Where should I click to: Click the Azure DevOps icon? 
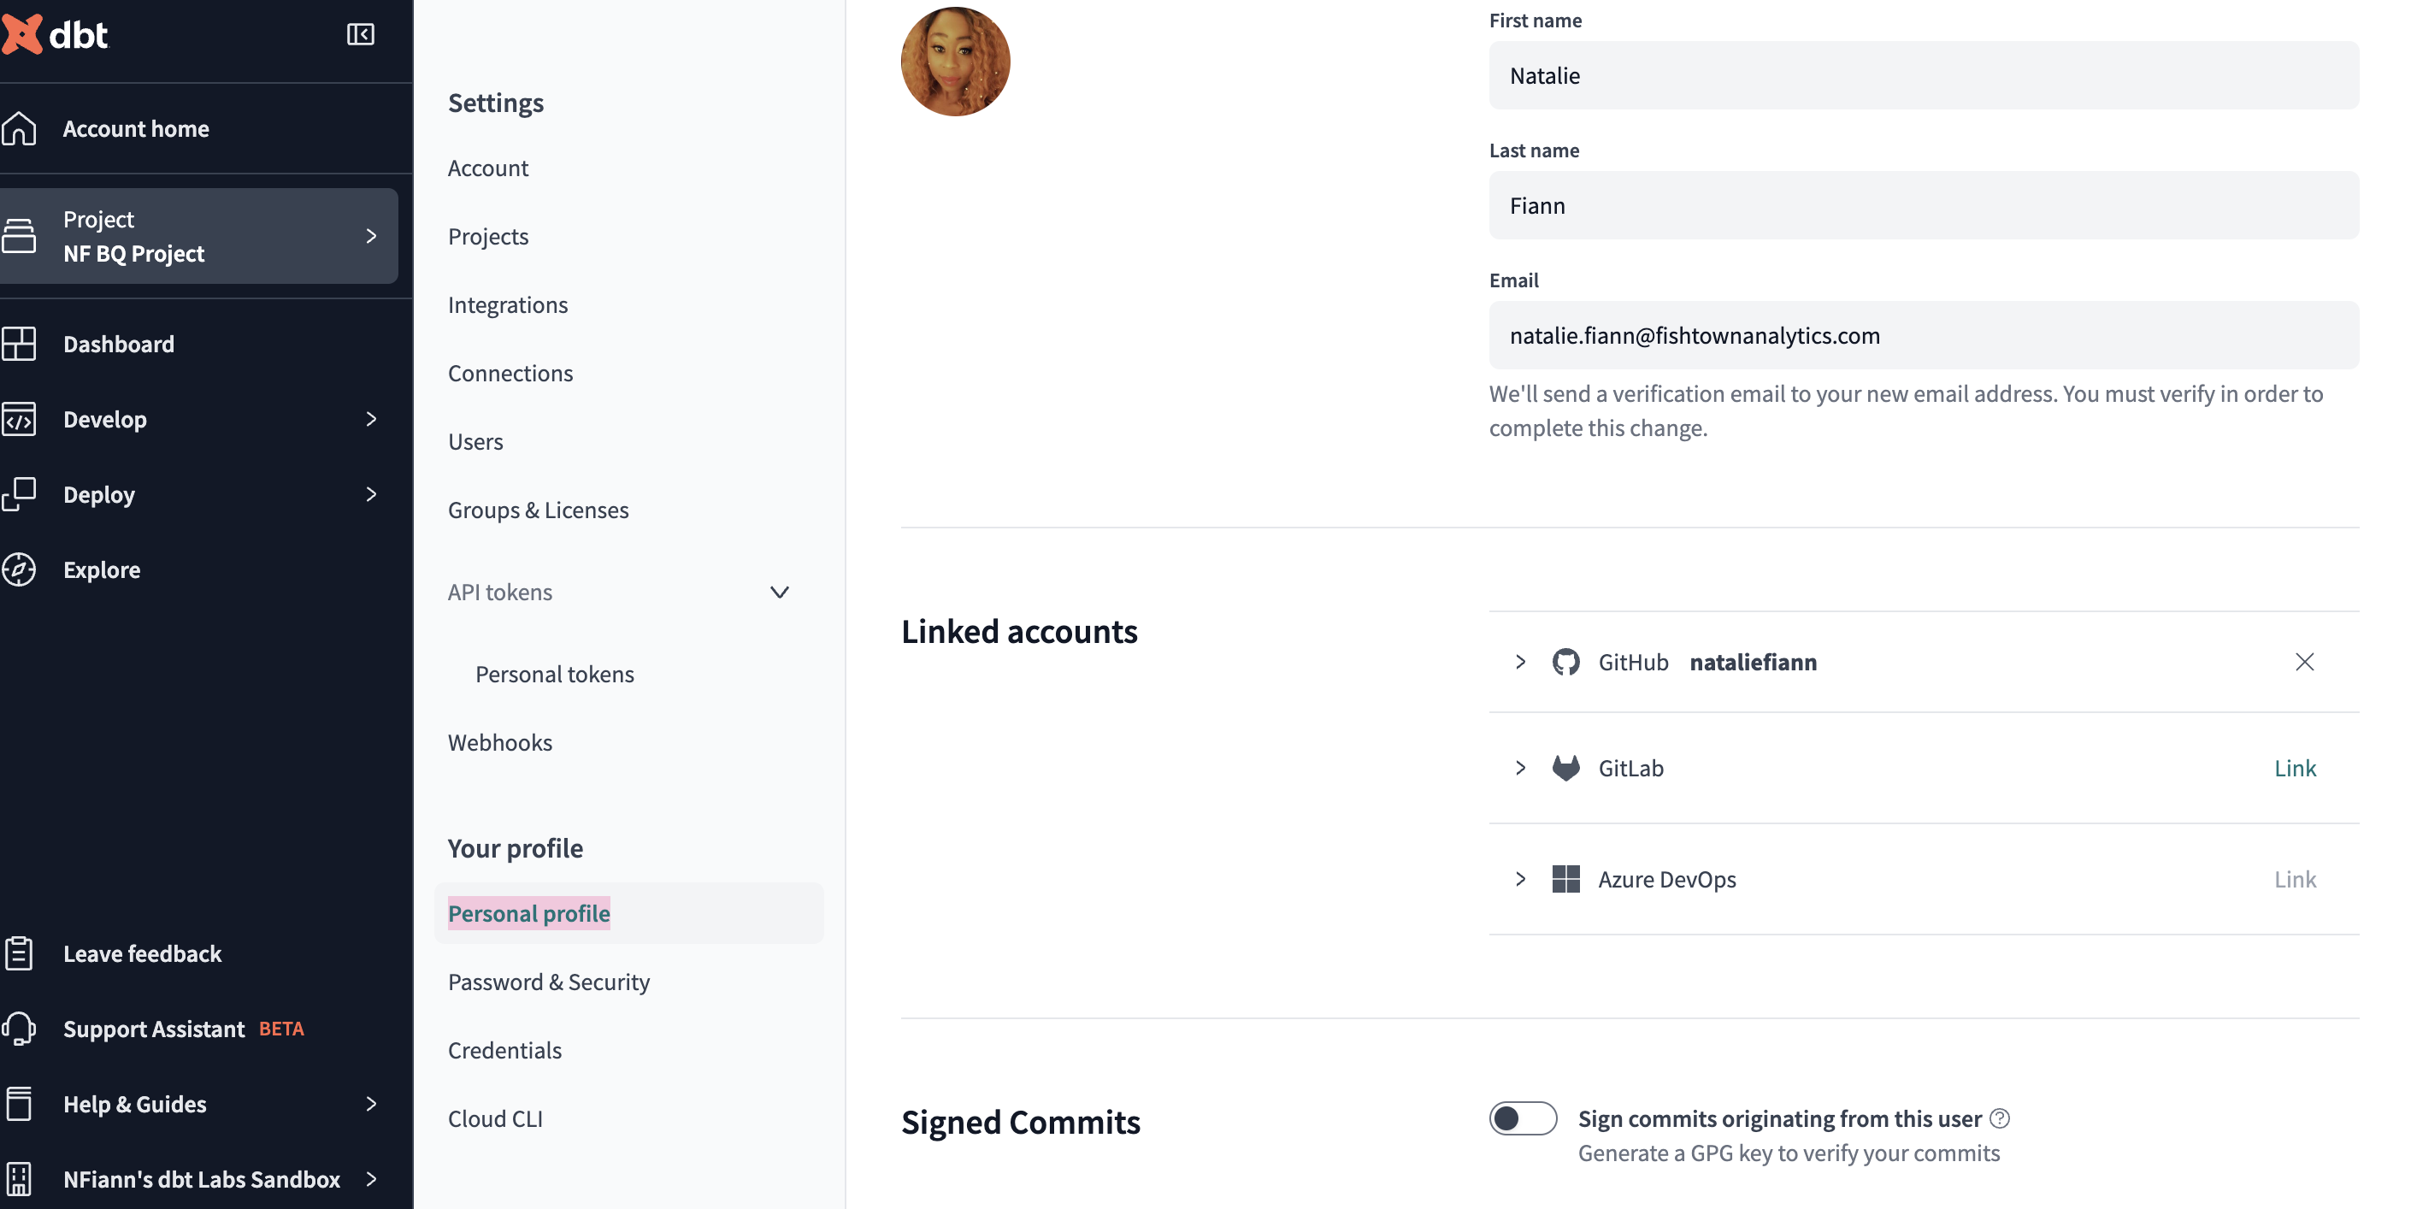pyautogui.click(x=1565, y=879)
